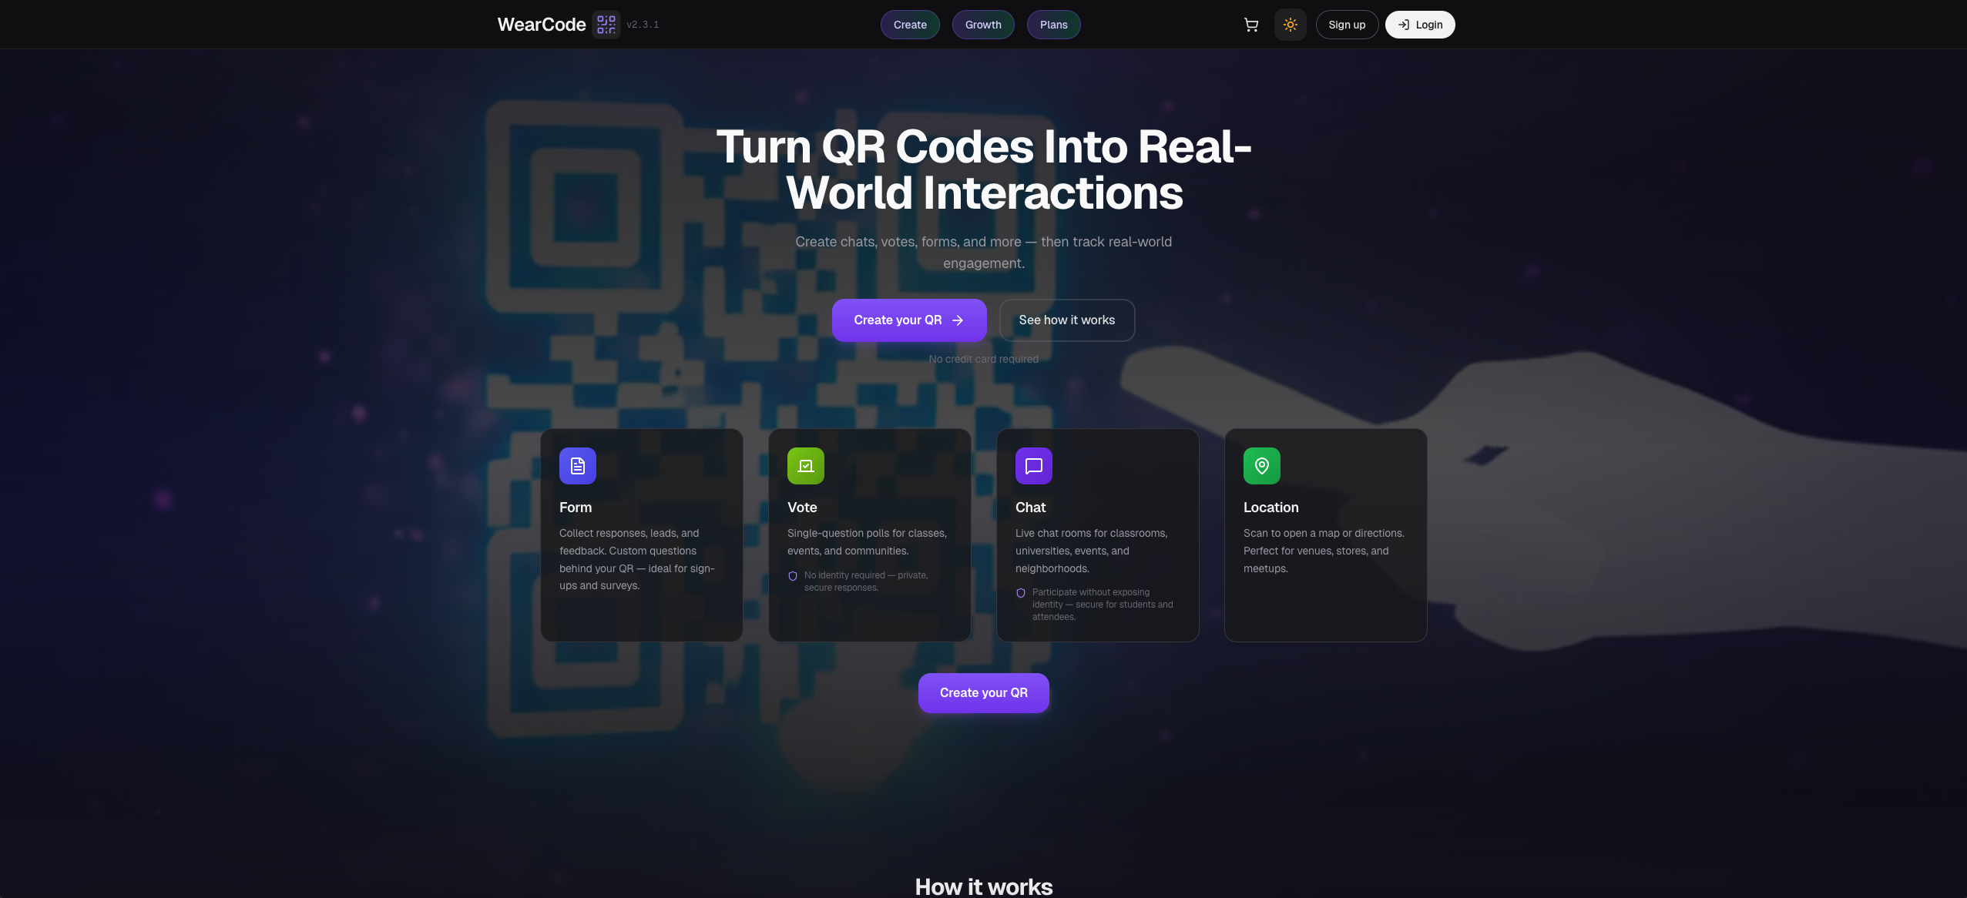The image size is (1967, 898).
Task: Toggle the theme using the sun icon
Action: click(x=1290, y=24)
